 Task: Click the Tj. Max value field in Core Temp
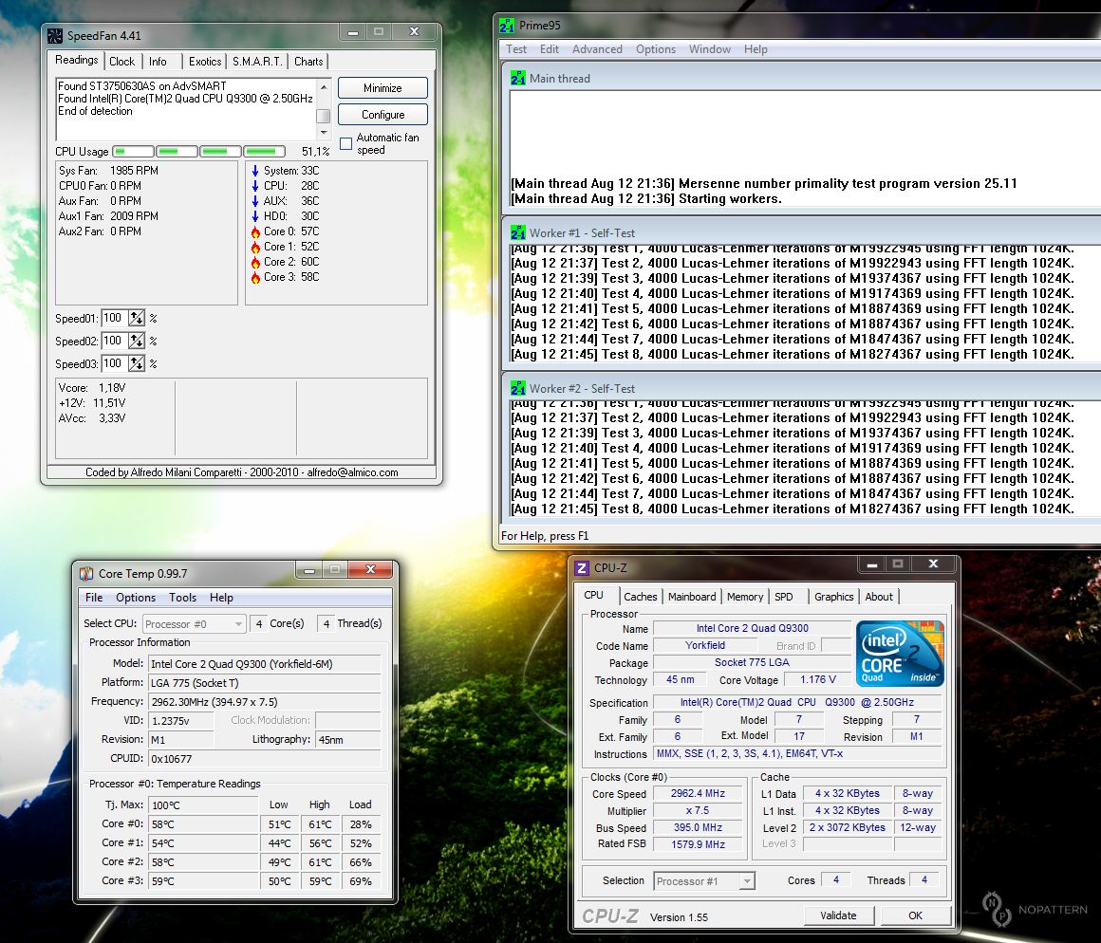[204, 804]
